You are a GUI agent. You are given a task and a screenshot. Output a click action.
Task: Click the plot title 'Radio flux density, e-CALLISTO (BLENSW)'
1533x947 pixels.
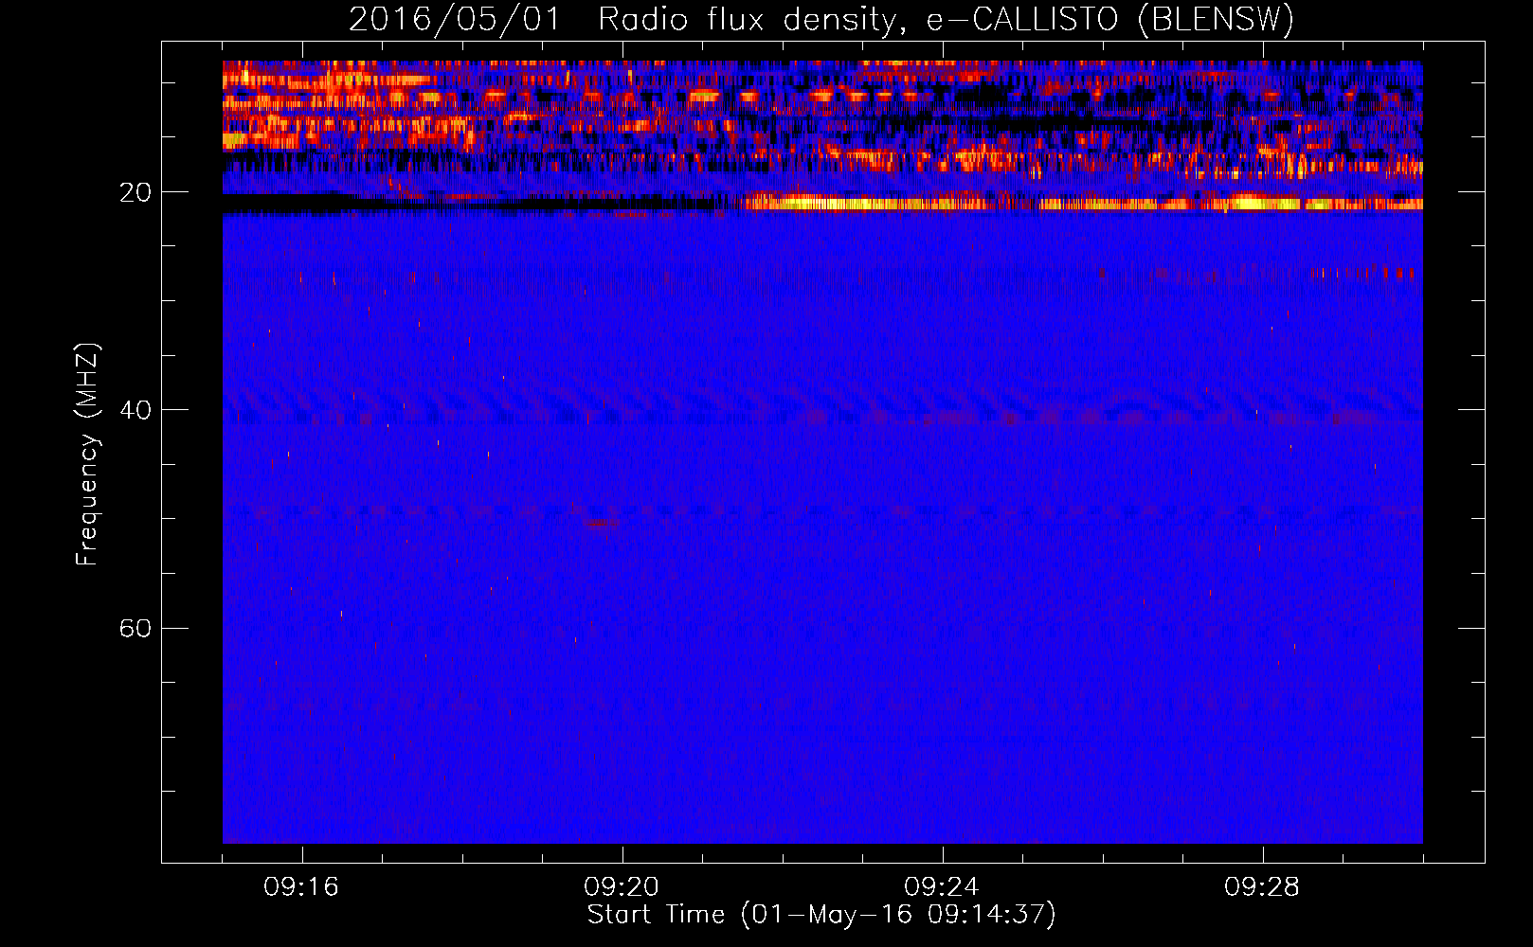point(946,19)
